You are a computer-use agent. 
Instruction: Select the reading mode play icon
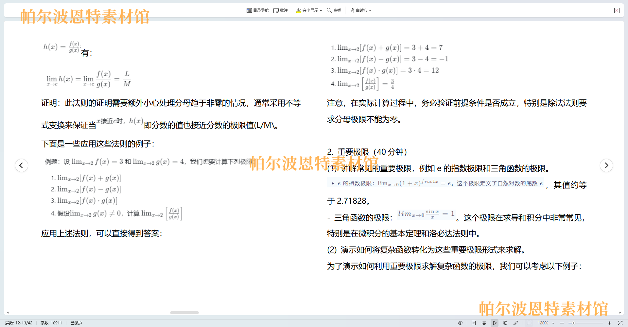coord(495,323)
